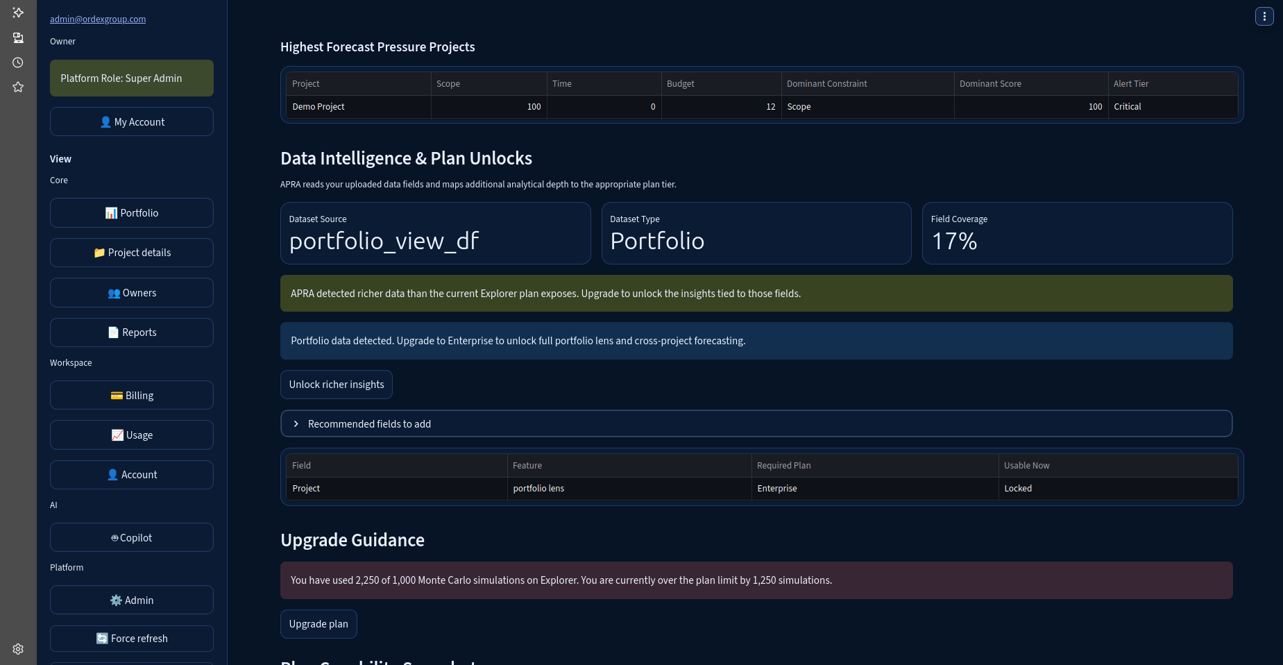
Task: Open Account workspace page
Action: (x=132, y=475)
